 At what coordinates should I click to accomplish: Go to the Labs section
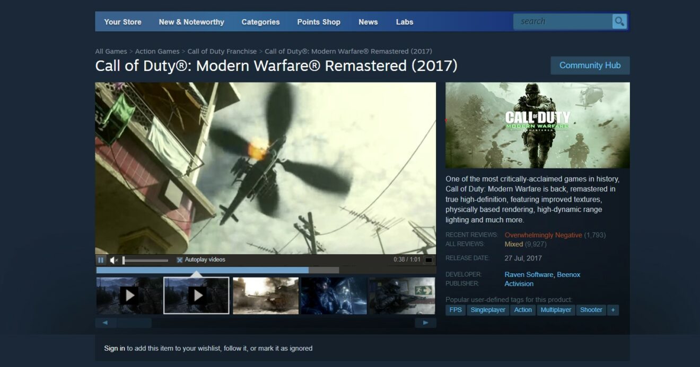pyautogui.click(x=404, y=22)
